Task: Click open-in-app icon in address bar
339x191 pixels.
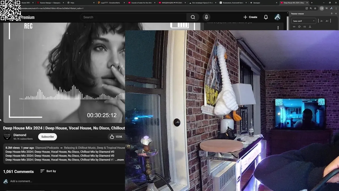Action: pyautogui.click(x=307, y=8)
